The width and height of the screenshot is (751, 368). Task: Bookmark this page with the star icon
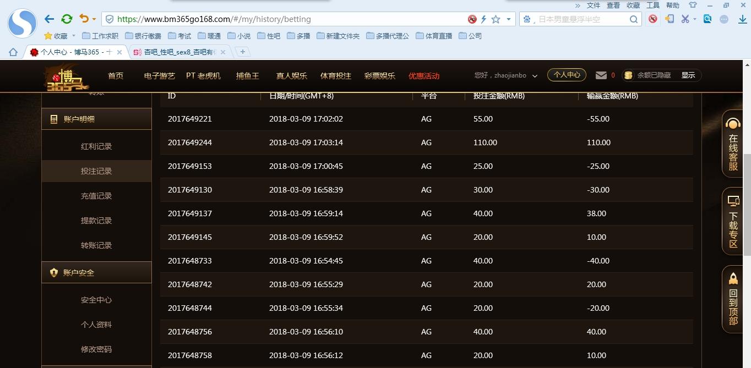tap(496, 19)
